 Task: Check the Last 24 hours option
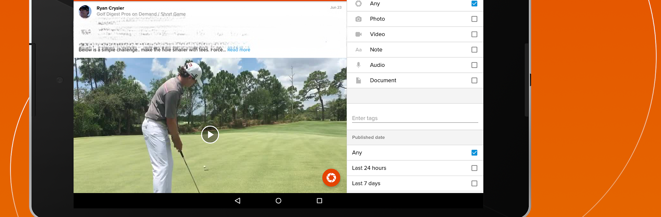(x=474, y=168)
